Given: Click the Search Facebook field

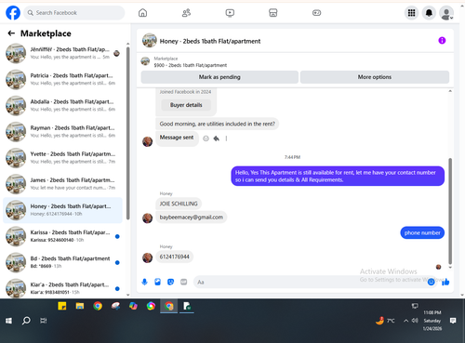Looking at the screenshot, I should 74,13.
